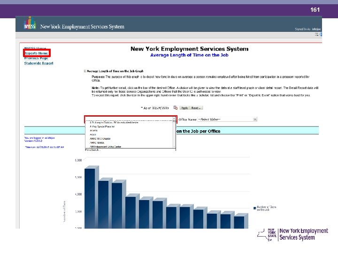The image size is (338, 253).
Task: Click the 'Office Name' field label
Action: 187,119
